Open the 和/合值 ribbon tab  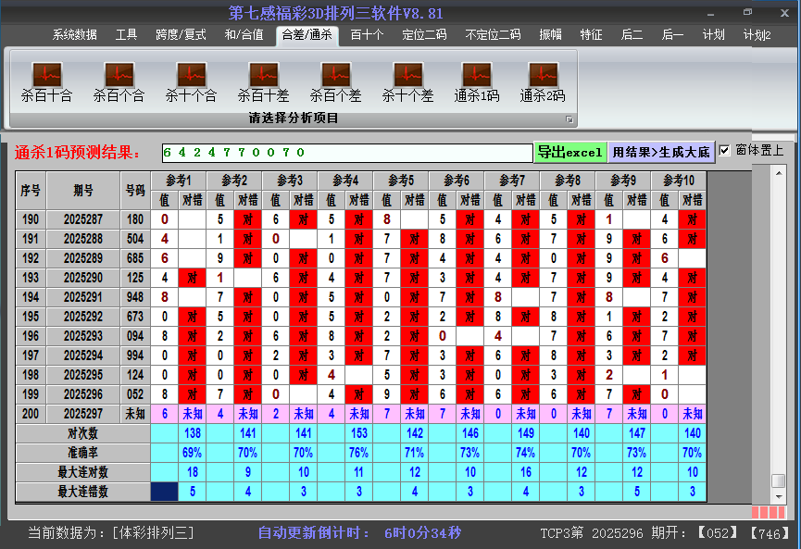tap(244, 35)
